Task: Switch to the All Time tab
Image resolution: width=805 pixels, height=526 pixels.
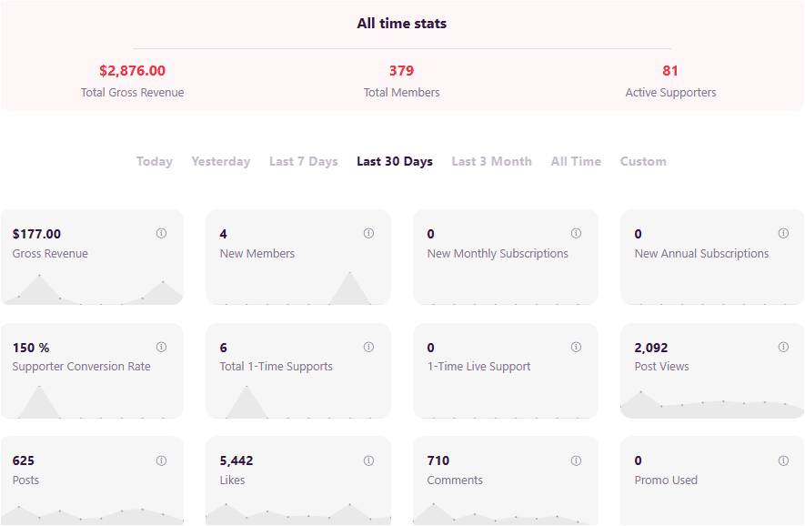Action: tap(576, 161)
